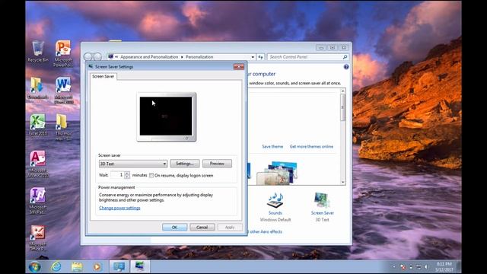Select Excel 2010 desktop shortcut
Image resolution: width=487 pixels, height=274 pixels.
(38, 125)
